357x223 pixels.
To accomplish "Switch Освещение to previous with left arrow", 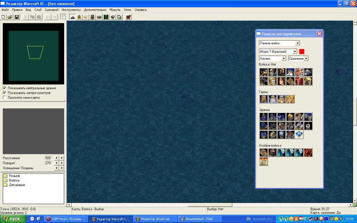I will pos(57,168).
